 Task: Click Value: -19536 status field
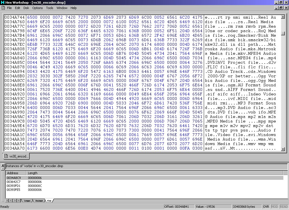[213, 207]
